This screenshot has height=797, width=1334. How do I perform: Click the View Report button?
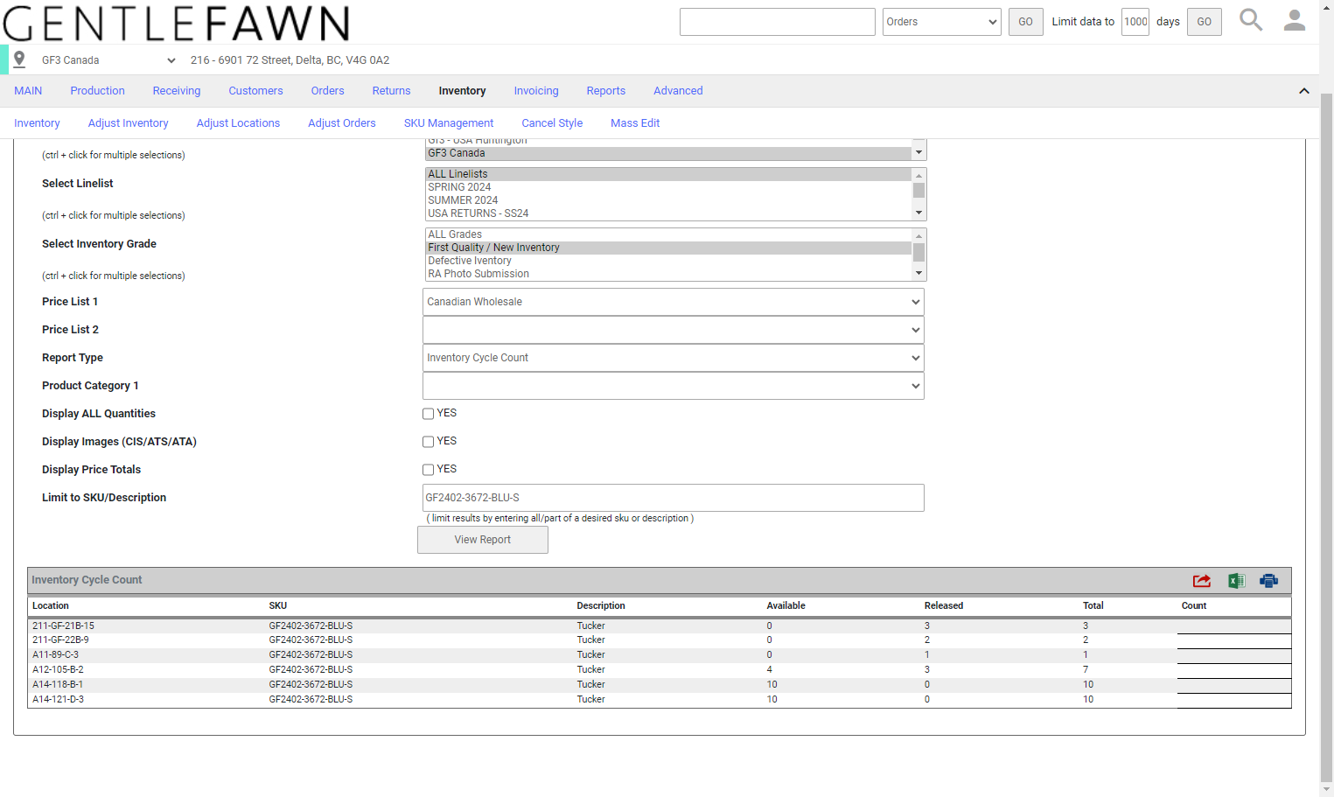coord(483,540)
